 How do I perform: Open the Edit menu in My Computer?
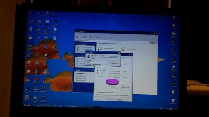tap(80, 34)
